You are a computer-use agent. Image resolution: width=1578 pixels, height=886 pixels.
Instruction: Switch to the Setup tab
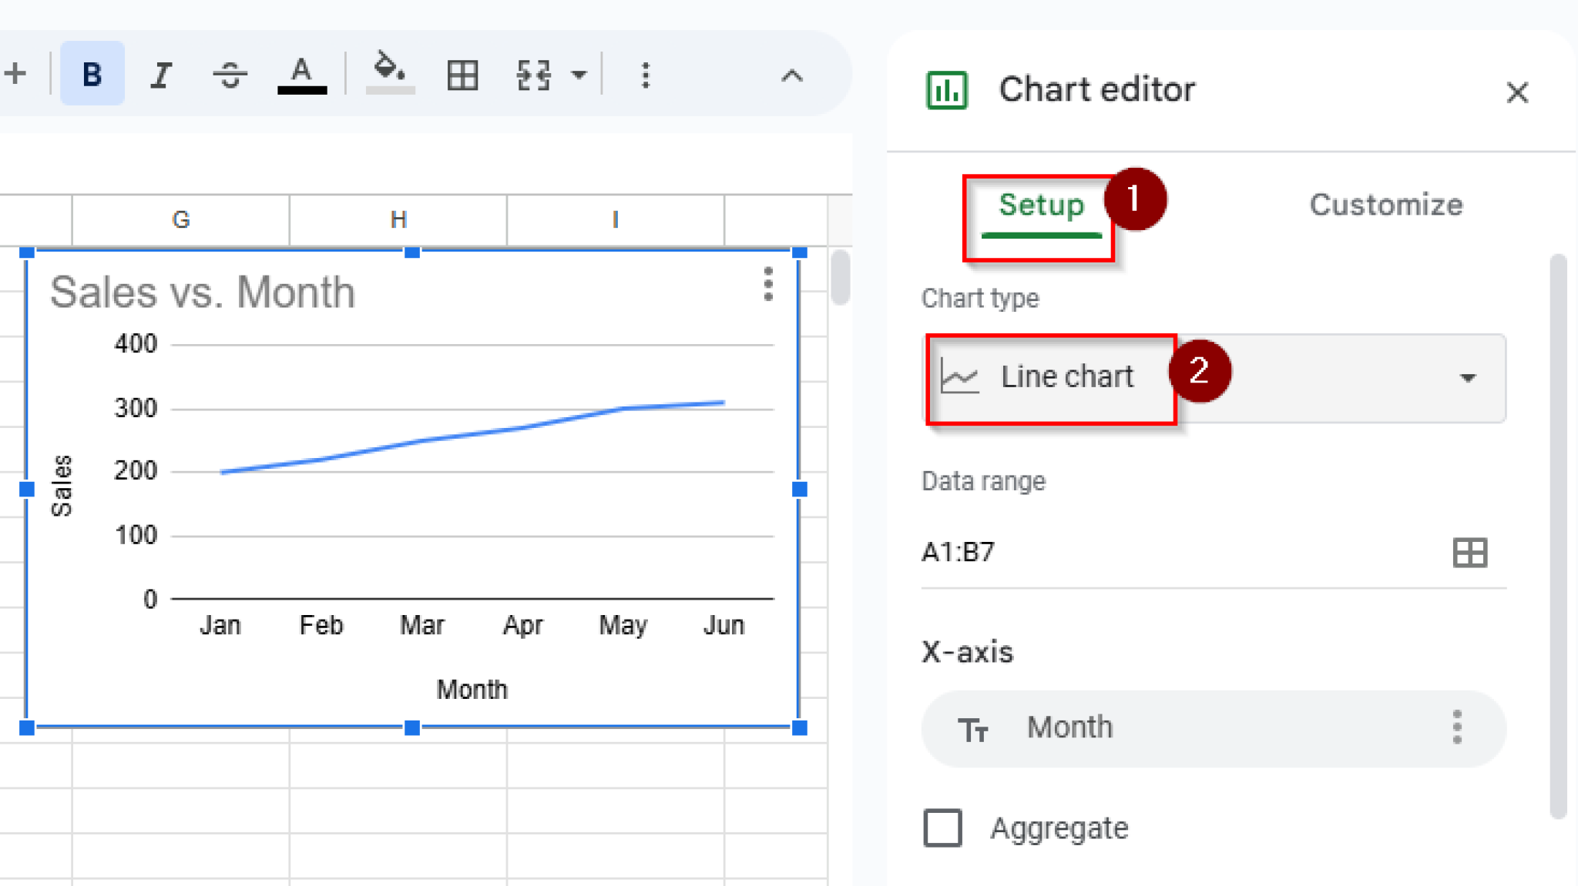click(x=1041, y=206)
